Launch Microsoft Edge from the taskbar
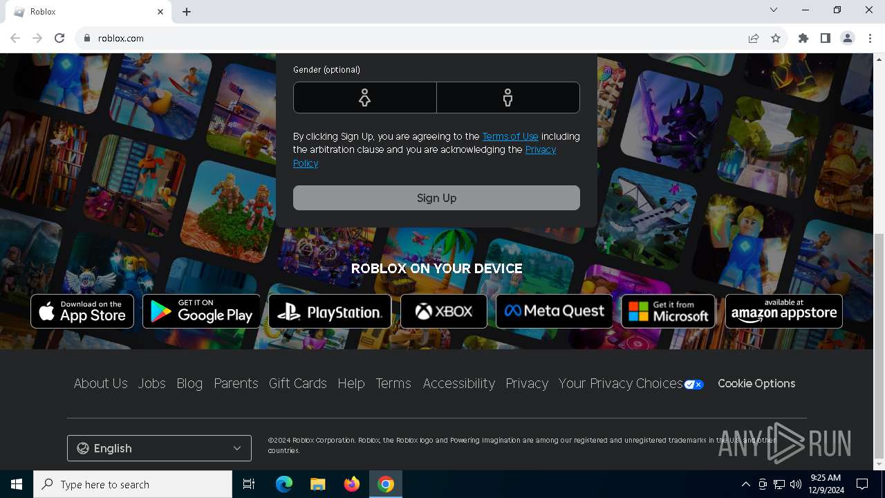The height and width of the screenshot is (498, 885). pos(284,484)
